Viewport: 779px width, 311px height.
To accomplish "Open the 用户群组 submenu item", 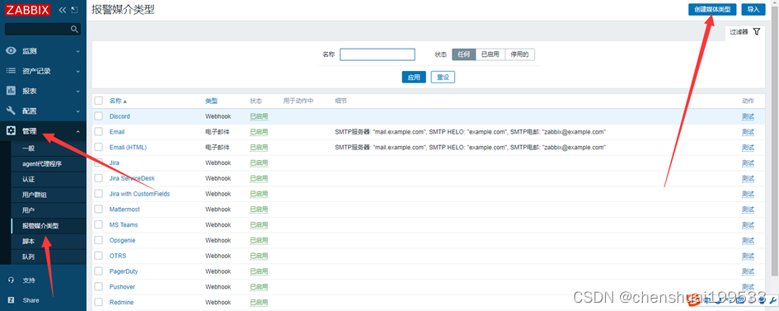I will pos(35,195).
